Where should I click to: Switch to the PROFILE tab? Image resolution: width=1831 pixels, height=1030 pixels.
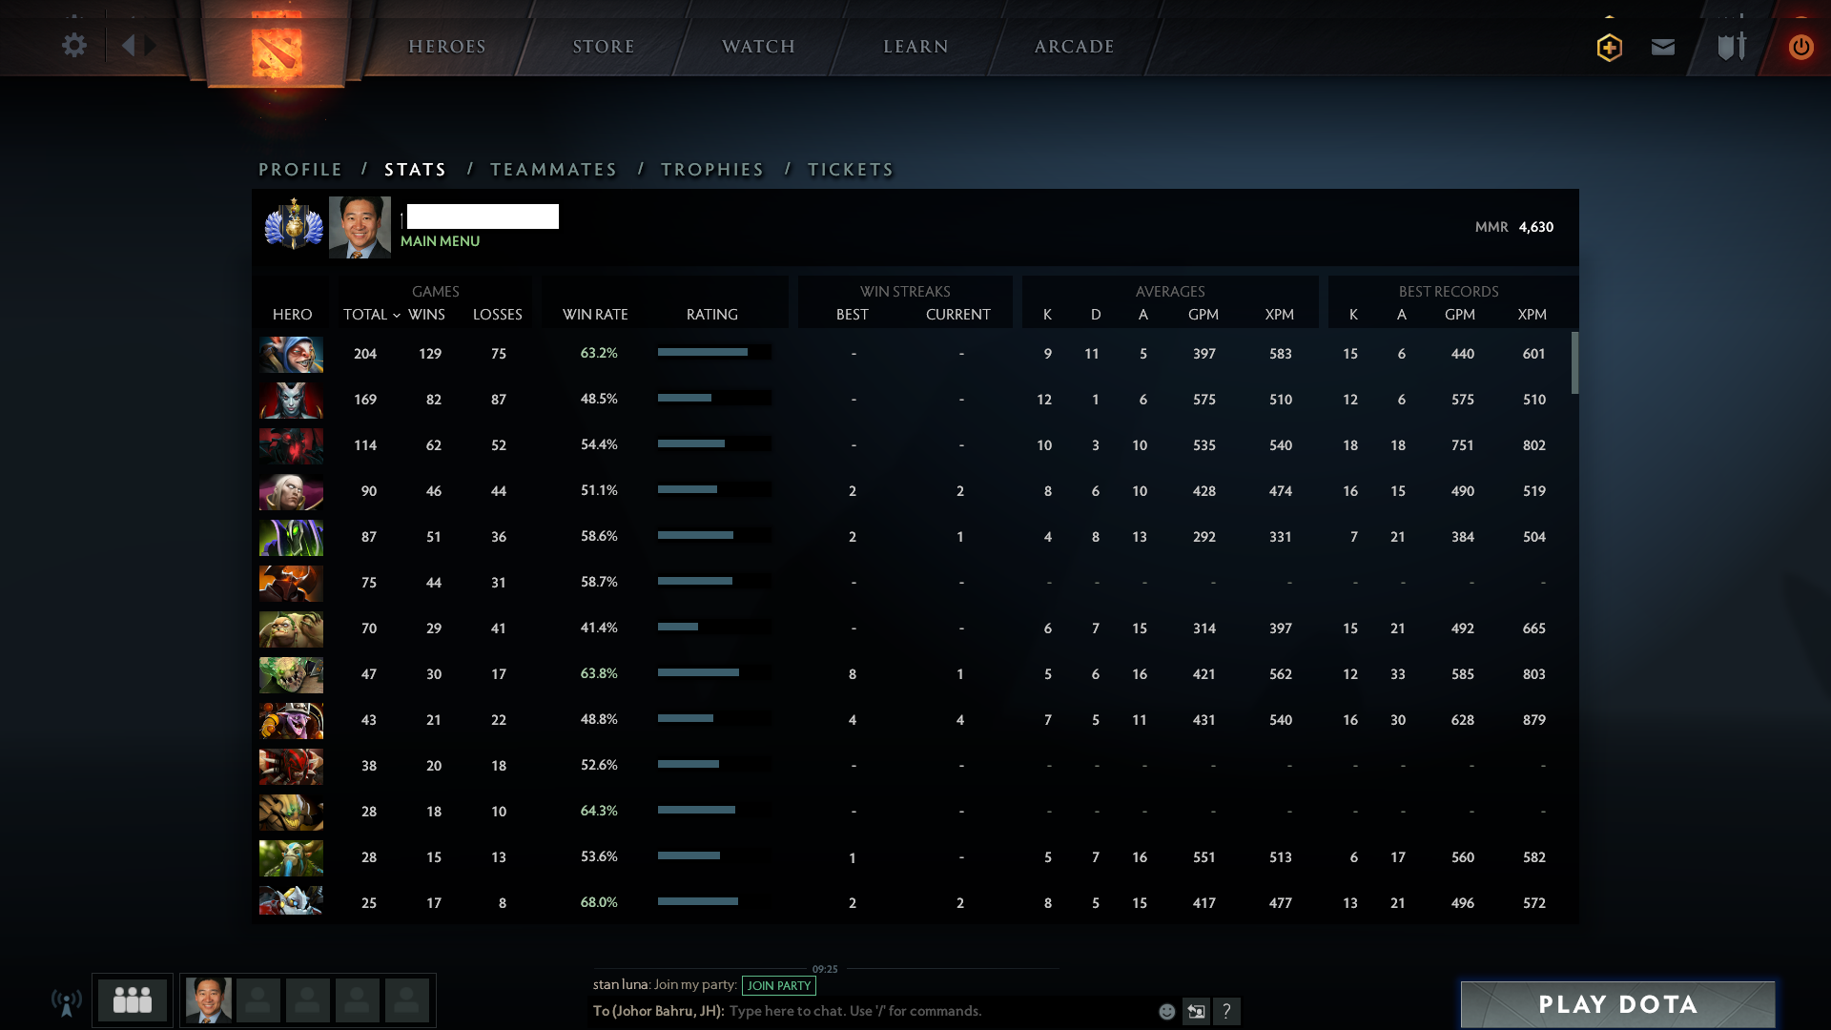[x=300, y=170]
